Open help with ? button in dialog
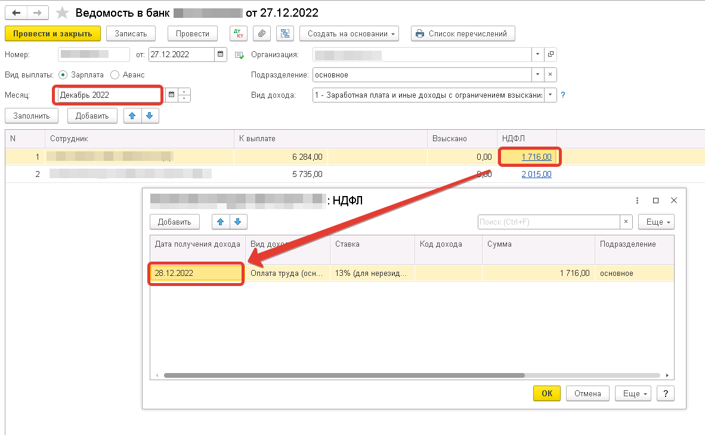The width and height of the screenshot is (705, 435). (666, 393)
